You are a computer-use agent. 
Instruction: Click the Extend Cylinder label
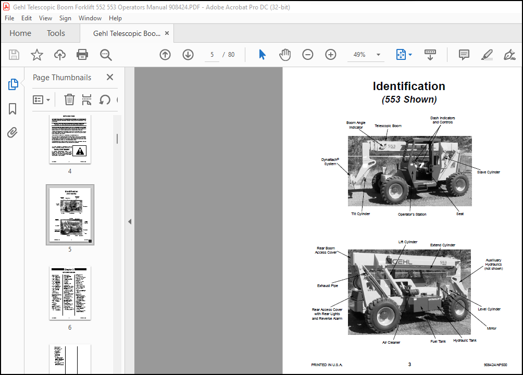pos(443,245)
